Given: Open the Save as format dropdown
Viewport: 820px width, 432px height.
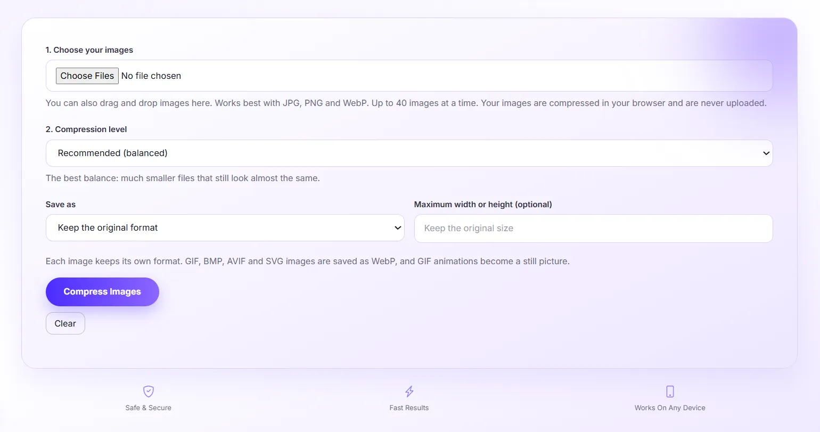Looking at the screenshot, I should coord(225,227).
